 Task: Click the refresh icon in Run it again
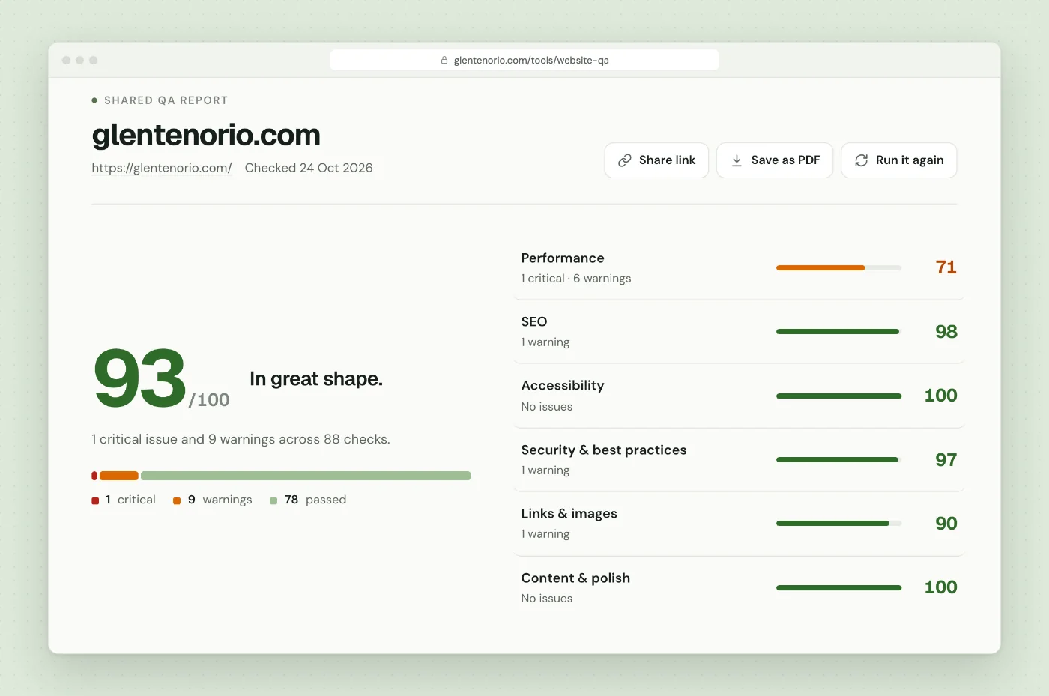coord(862,160)
